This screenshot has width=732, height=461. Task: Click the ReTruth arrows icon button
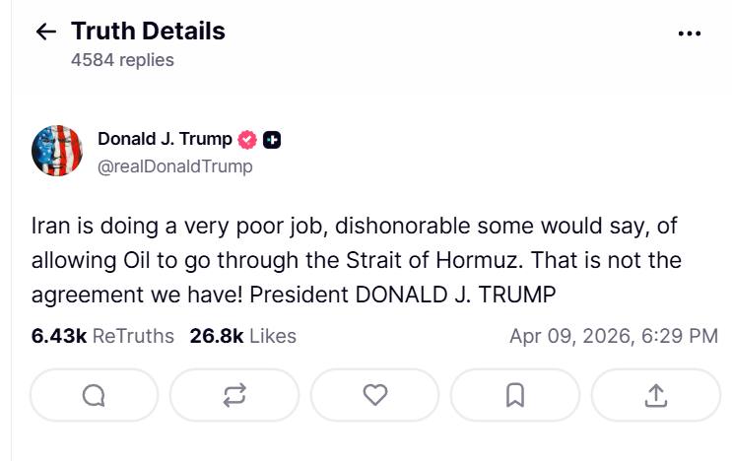[233, 395]
